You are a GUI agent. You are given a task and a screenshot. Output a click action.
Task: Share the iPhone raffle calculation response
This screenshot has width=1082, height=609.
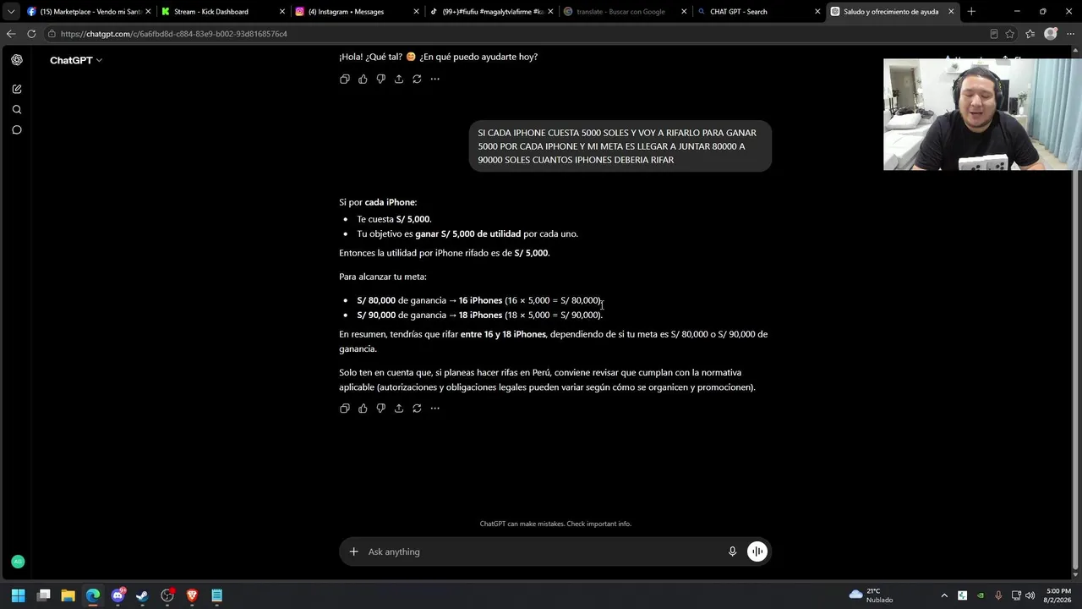pos(399,408)
